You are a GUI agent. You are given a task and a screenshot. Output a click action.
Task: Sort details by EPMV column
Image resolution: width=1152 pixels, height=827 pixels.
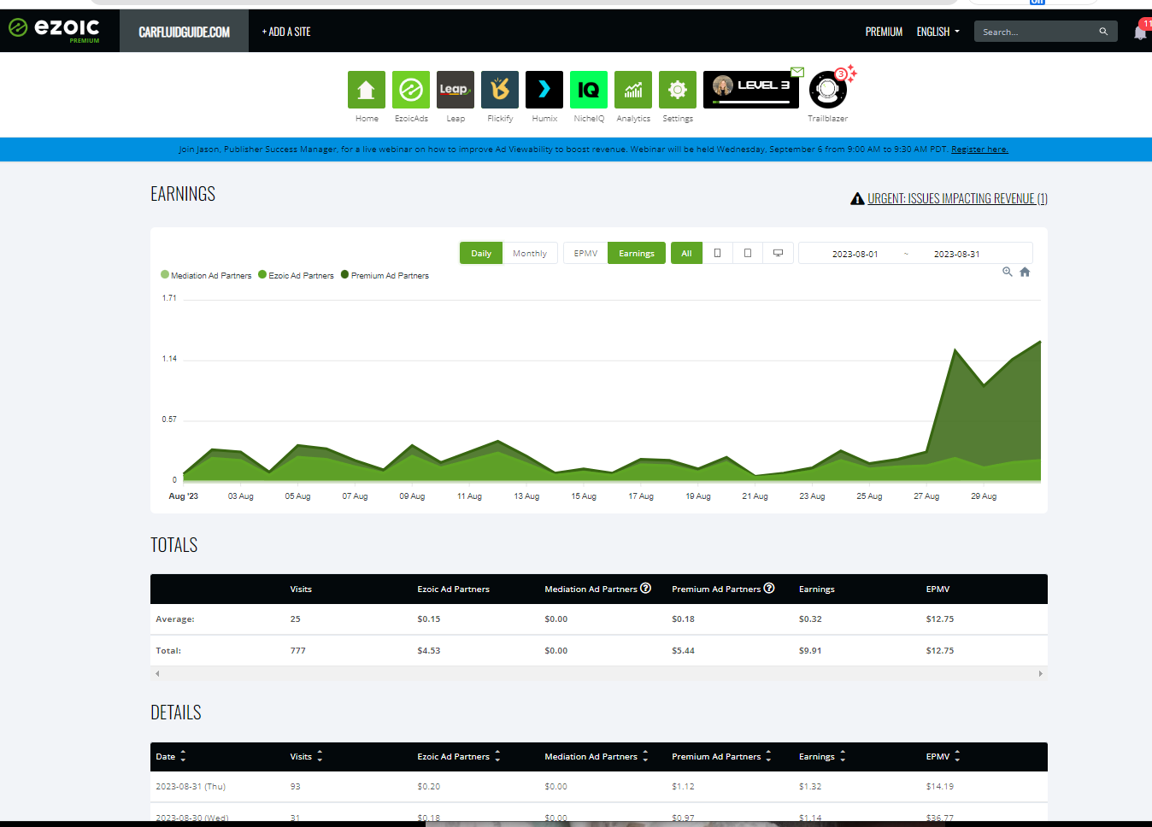tap(943, 756)
